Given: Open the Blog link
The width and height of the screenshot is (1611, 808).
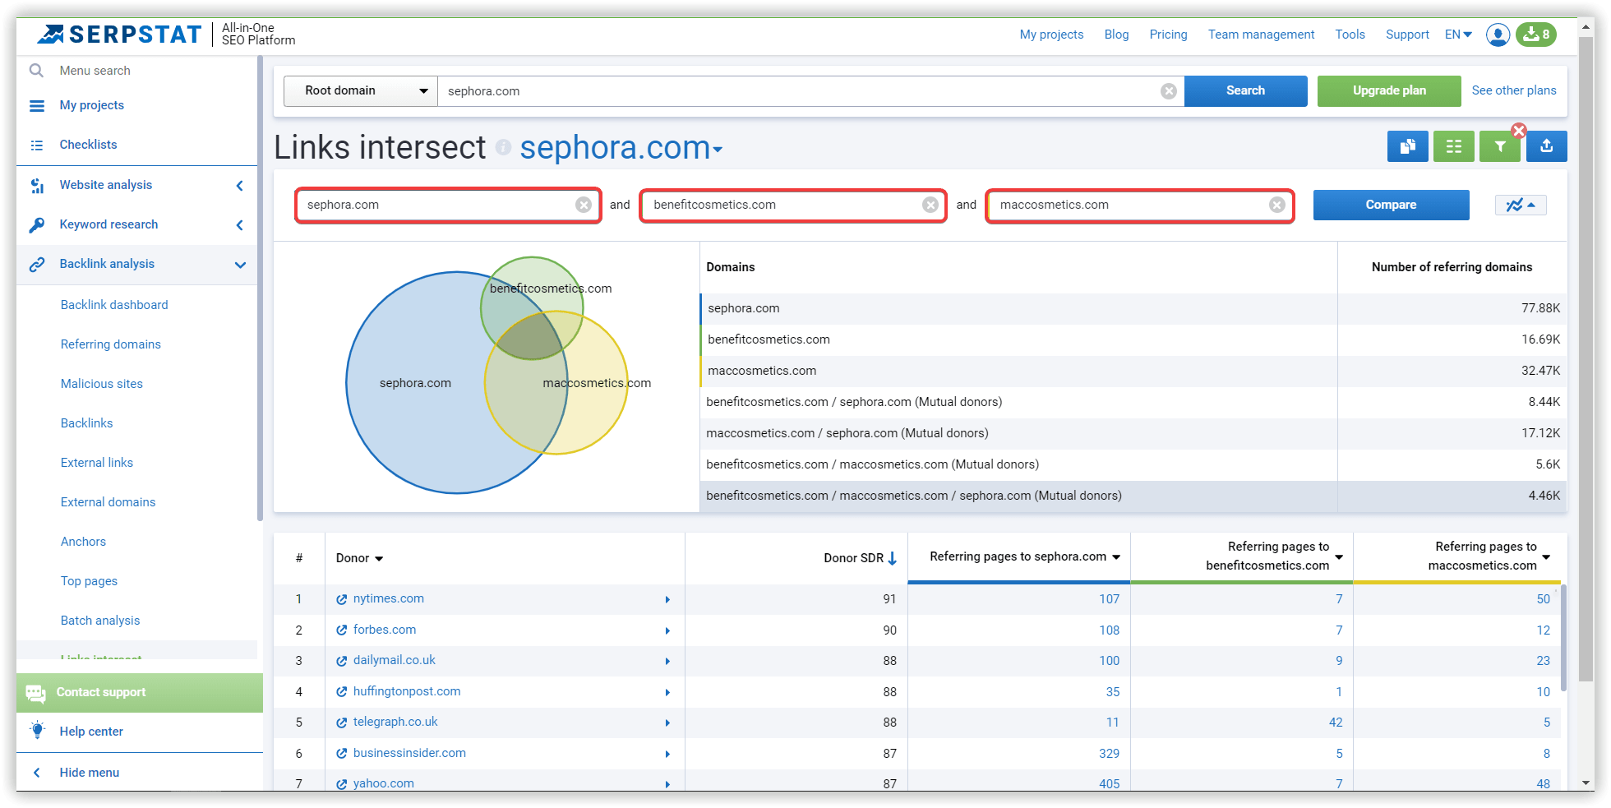Looking at the screenshot, I should pos(1116,35).
